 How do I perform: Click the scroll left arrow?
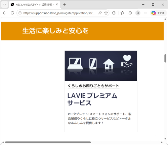coord(3,142)
